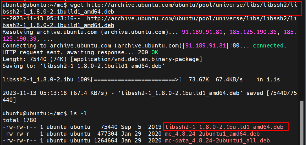The height and width of the screenshot is (145, 306).
Task: Click the 'total 1780' line
Action: tap(19, 120)
